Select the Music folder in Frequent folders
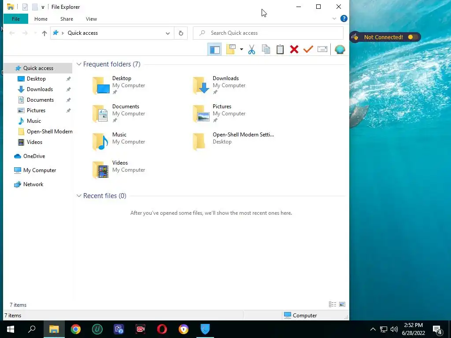Viewport: 451px width, 338px height. tap(119, 141)
